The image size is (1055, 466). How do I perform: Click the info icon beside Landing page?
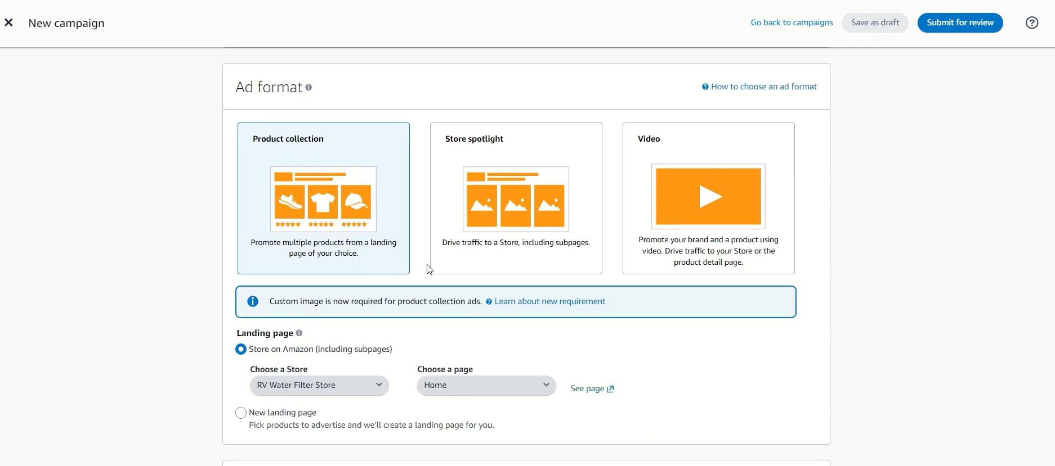click(299, 333)
